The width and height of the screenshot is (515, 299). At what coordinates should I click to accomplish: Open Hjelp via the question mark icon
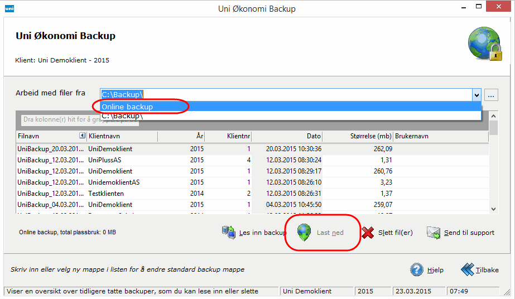[417, 270]
